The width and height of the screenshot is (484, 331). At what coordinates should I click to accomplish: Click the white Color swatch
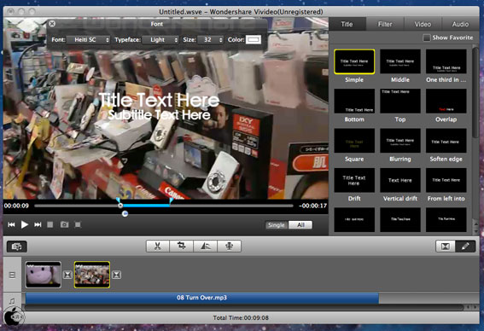(254, 40)
